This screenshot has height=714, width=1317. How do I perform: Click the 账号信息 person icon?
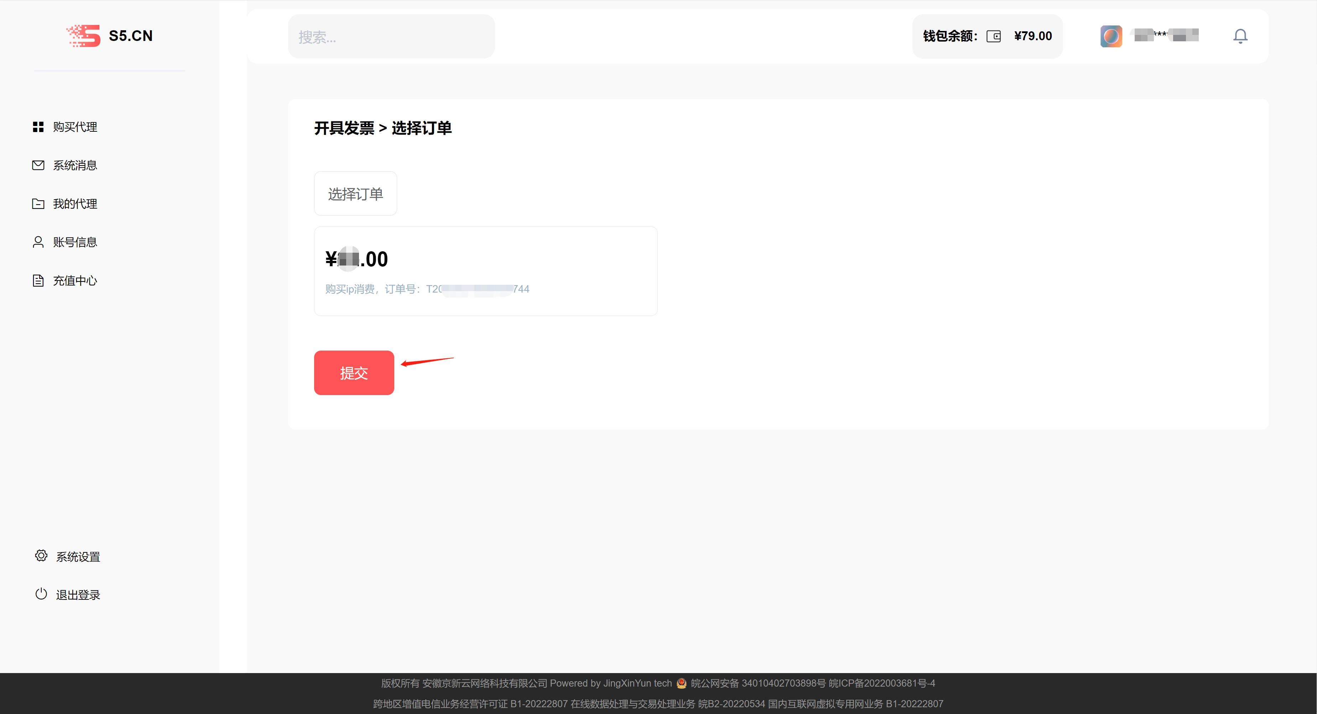[x=38, y=242]
